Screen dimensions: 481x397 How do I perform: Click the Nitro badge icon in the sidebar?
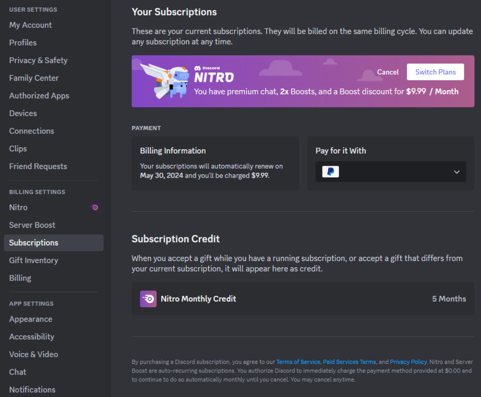click(95, 207)
